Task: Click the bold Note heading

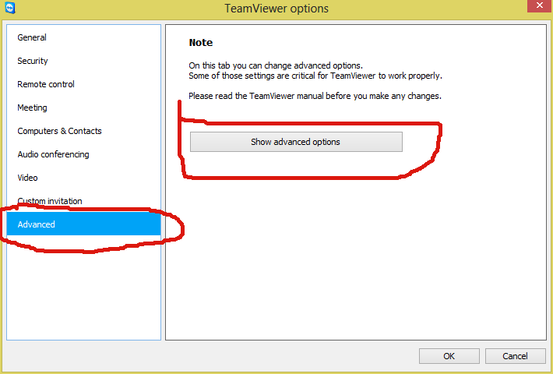Action: click(201, 43)
